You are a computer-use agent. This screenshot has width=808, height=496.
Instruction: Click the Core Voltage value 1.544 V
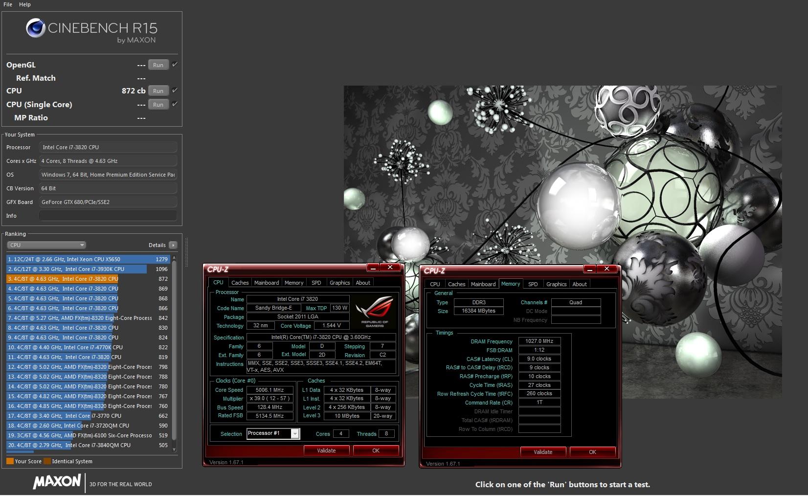tap(332, 325)
